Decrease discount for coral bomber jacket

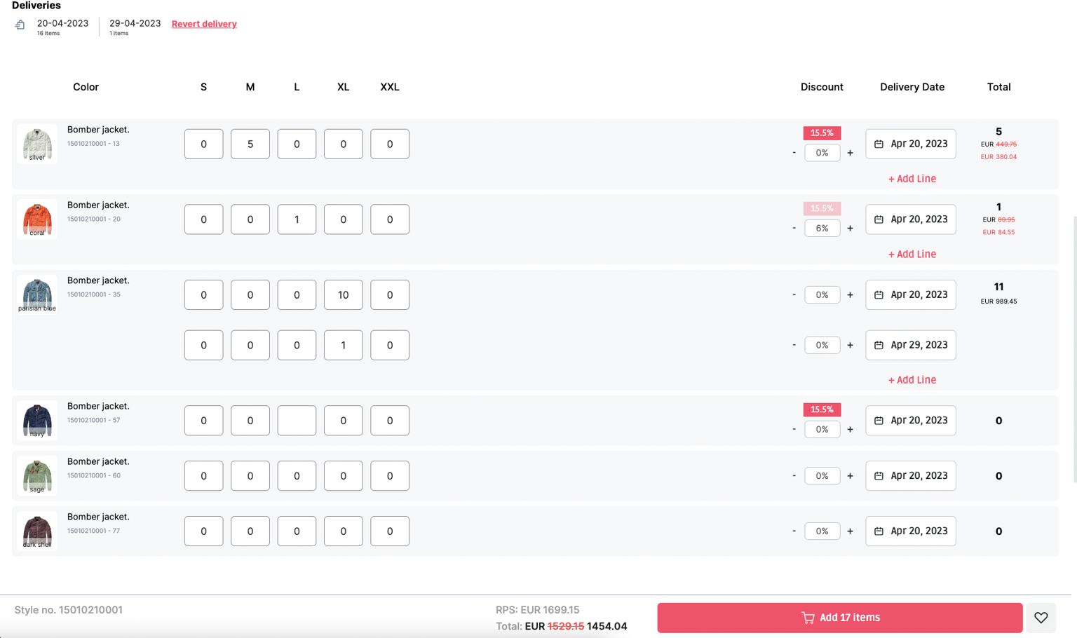[x=794, y=228]
